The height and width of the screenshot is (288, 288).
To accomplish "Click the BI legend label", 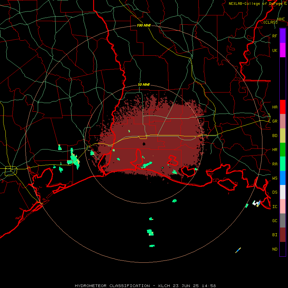I will [275, 235].
